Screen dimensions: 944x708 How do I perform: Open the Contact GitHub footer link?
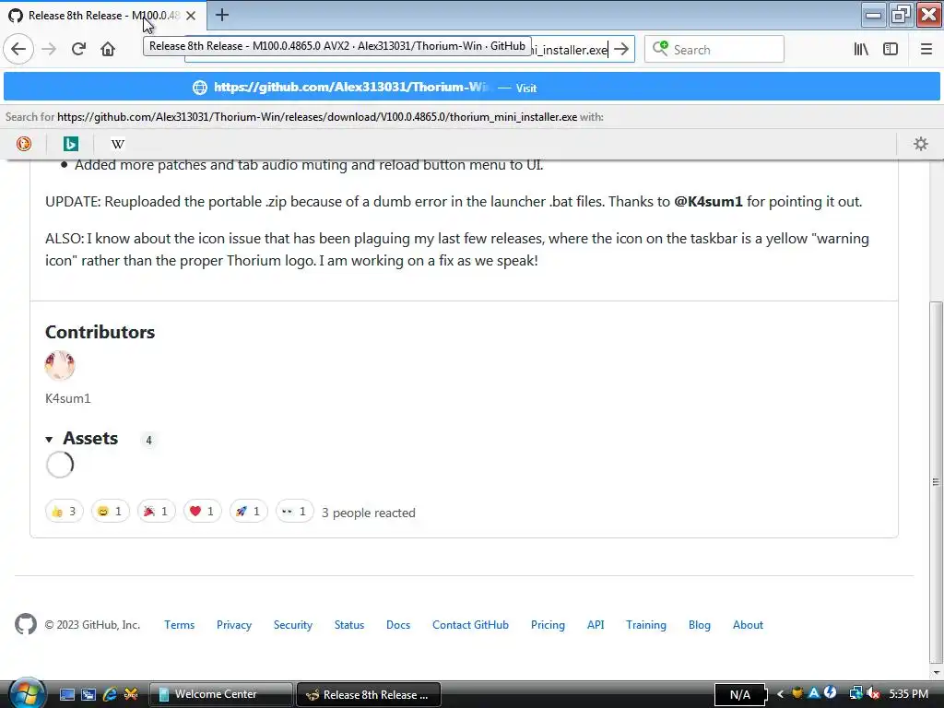pos(470,625)
